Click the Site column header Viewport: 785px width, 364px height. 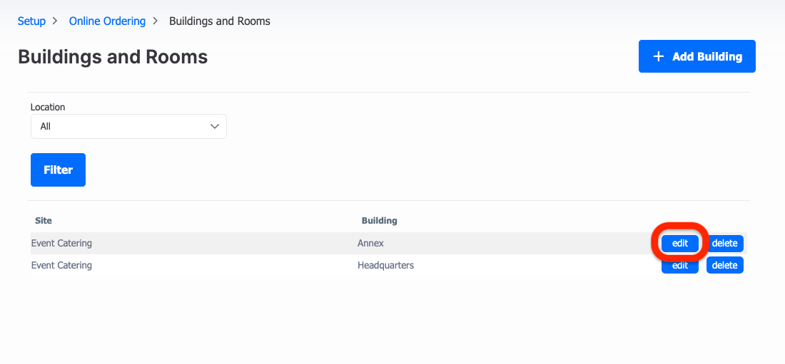coord(44,221)
